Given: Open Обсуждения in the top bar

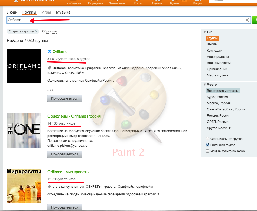Looking at the screenshot, I should [95, 3].
